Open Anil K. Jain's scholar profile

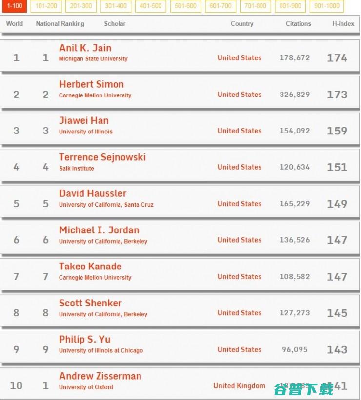point(85,48)
